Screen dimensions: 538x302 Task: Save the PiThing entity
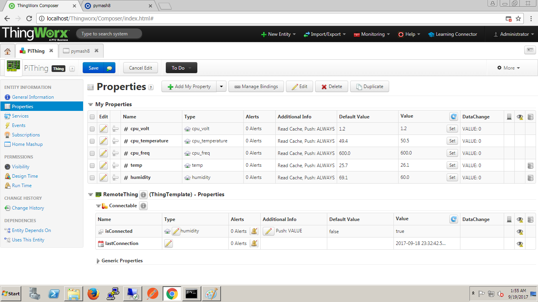[x=93, y=68]
